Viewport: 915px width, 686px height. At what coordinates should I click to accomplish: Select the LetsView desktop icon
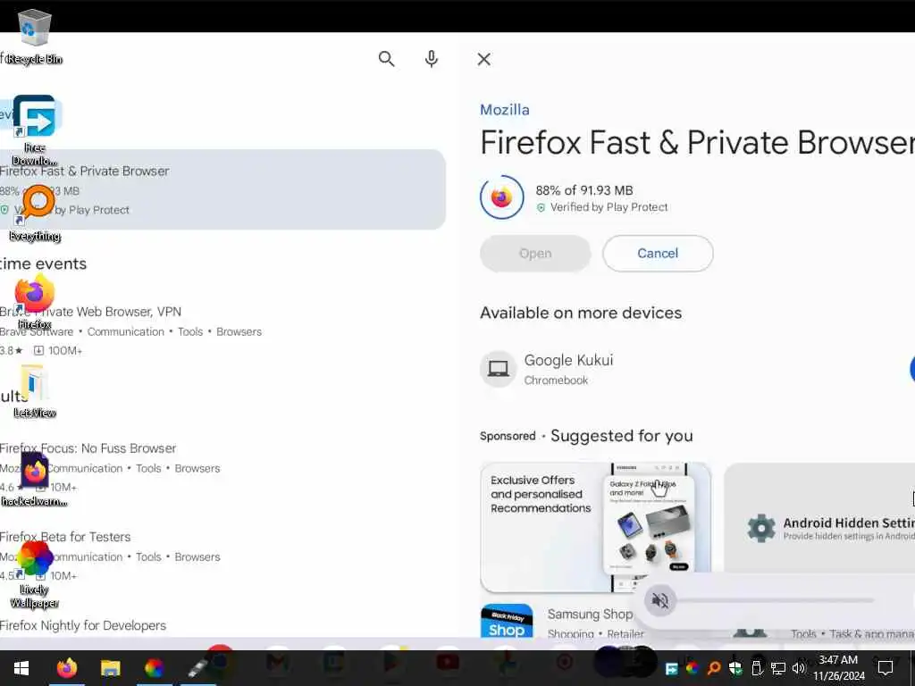[35, 391]
